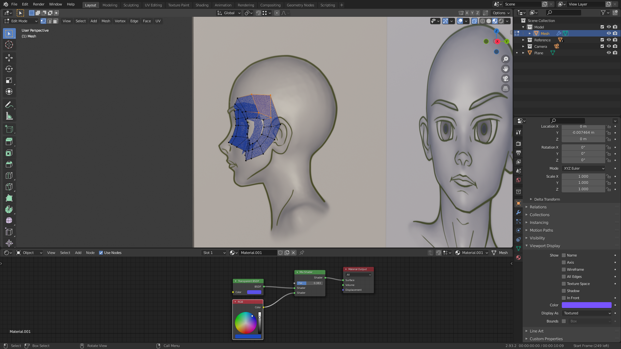Expand the Delta Transform panel

[x=547, y=199]
